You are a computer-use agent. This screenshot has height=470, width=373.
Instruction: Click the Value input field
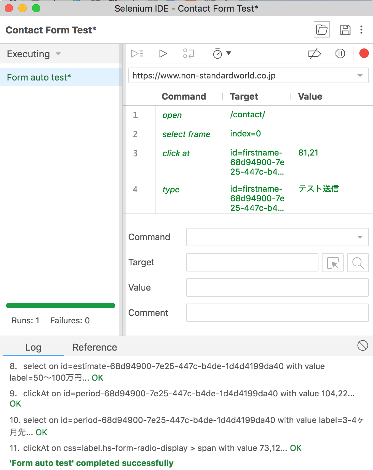coord(278,288)
